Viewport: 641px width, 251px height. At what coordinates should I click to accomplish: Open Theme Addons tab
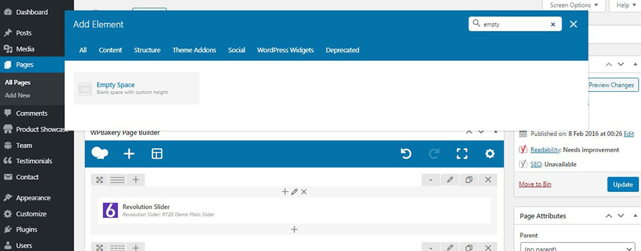[x=194, y=50]
